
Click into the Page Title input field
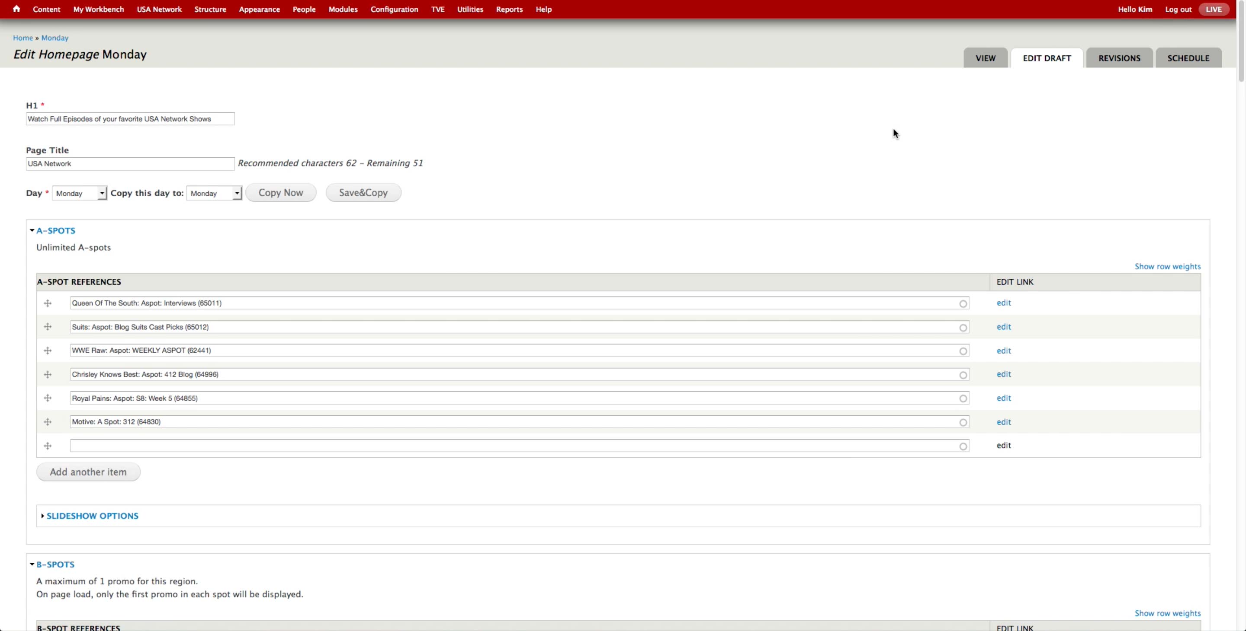[x=130, y=164]
